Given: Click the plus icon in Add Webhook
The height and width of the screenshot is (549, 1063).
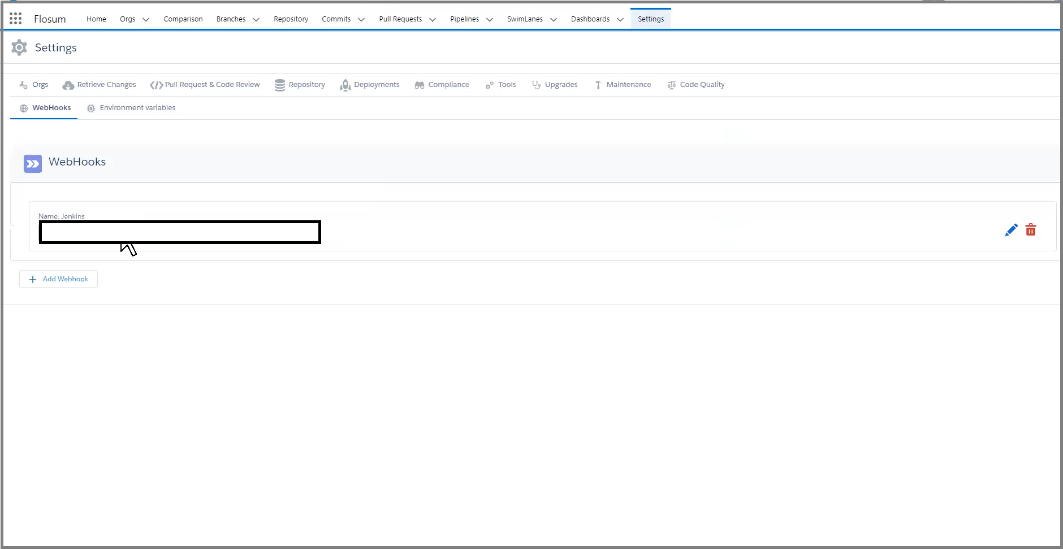Looking at the screenshot, I should (x=33, y=280).
